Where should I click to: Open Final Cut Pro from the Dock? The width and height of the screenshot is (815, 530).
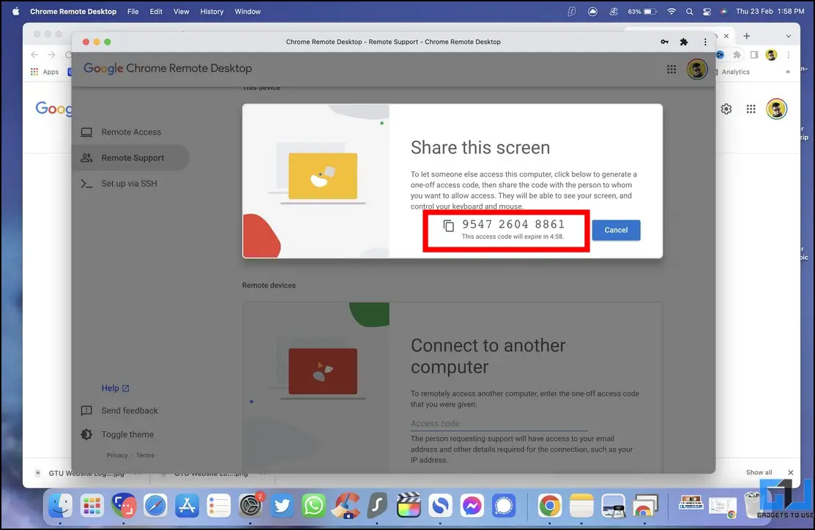point(409,506)
